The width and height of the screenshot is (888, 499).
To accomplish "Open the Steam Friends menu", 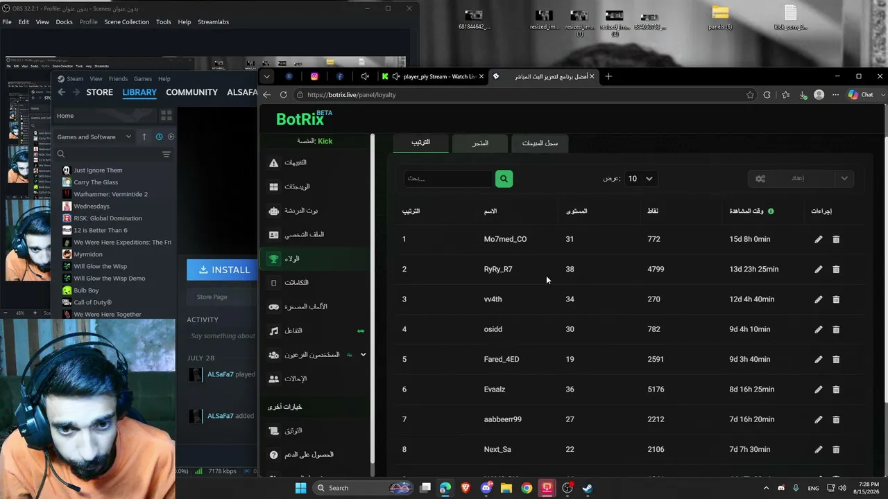I will [118, 79].
